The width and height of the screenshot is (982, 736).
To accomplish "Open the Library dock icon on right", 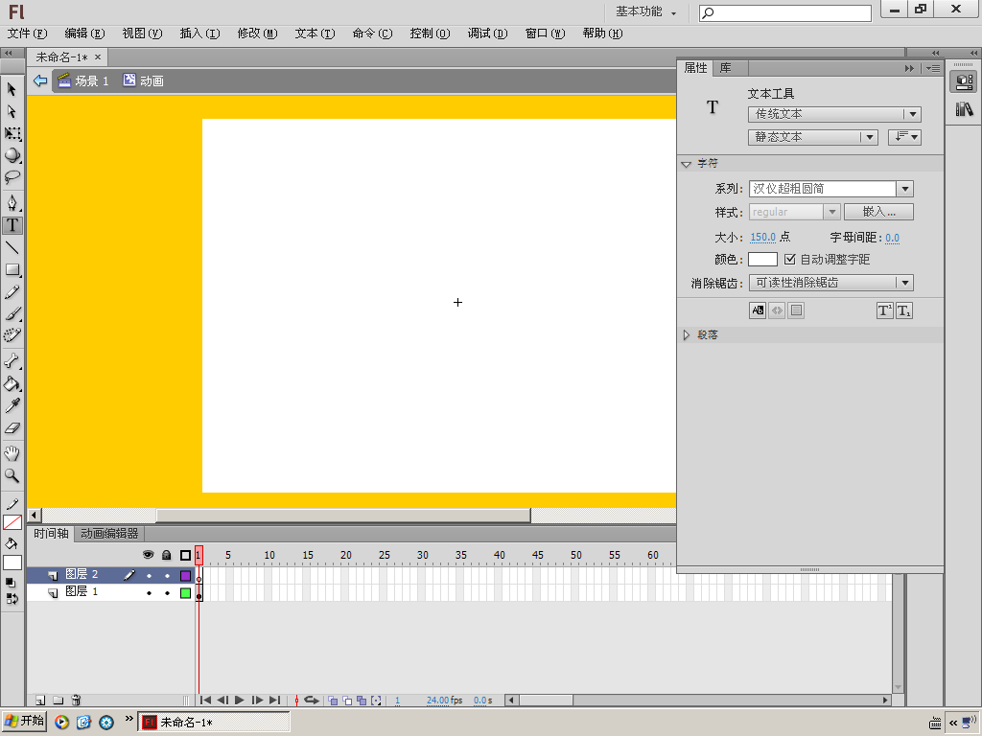I will tap(964, 109).
